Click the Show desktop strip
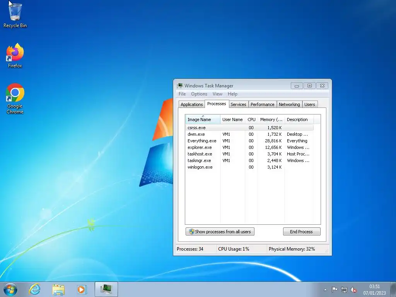Screen dimensions: 396x297 tap(394, 289)
